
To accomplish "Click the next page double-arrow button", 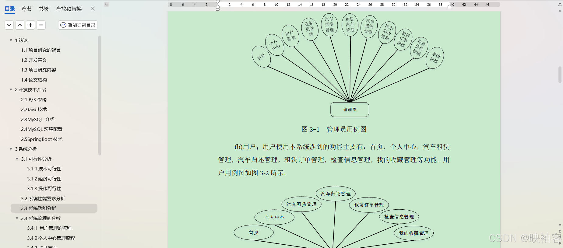I will click(x=560, y=243).
